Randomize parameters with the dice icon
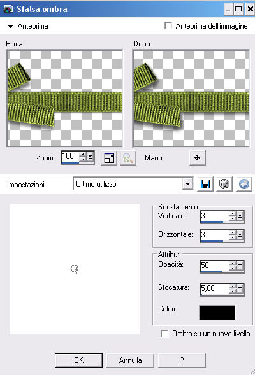This screenshot has height=375, width=255. tap(224, 184)
